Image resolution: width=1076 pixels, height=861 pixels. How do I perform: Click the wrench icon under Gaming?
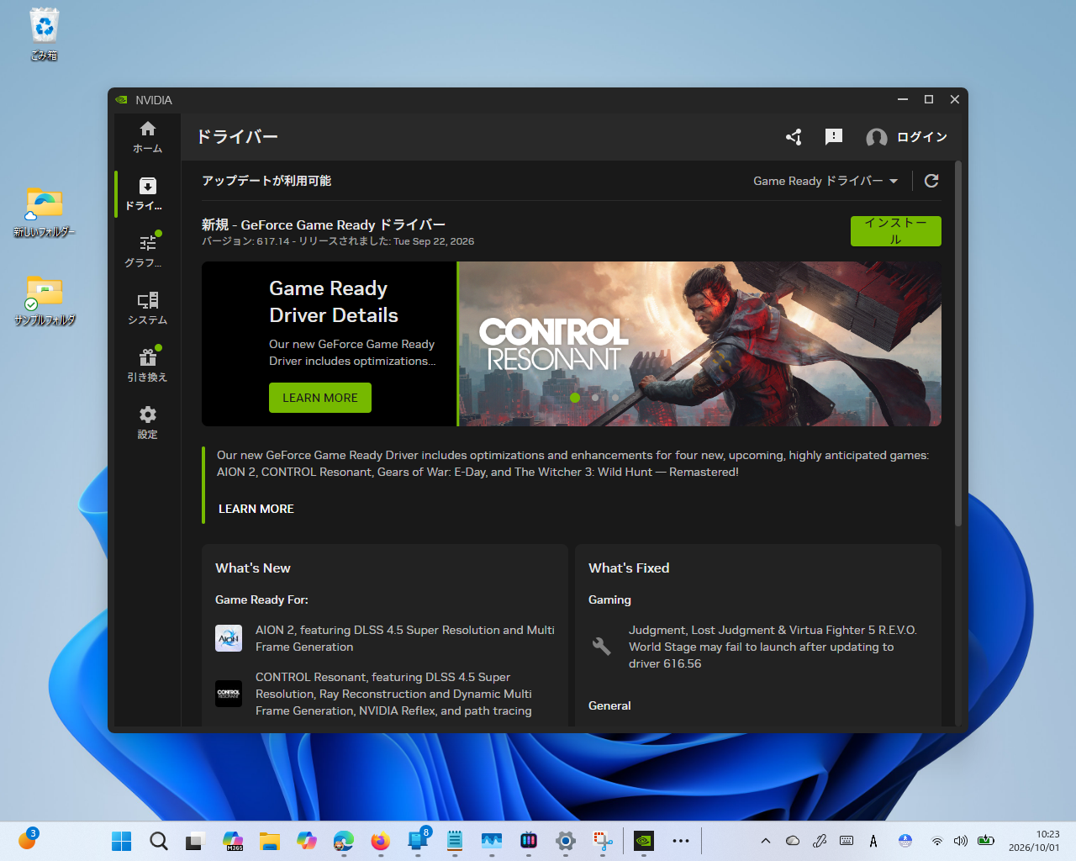602,646
